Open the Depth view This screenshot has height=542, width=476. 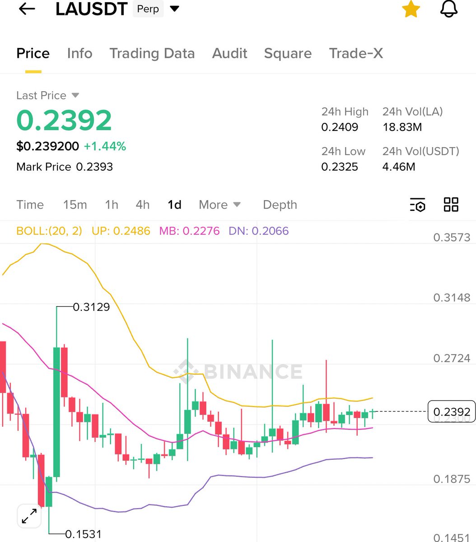click(280, 205)
